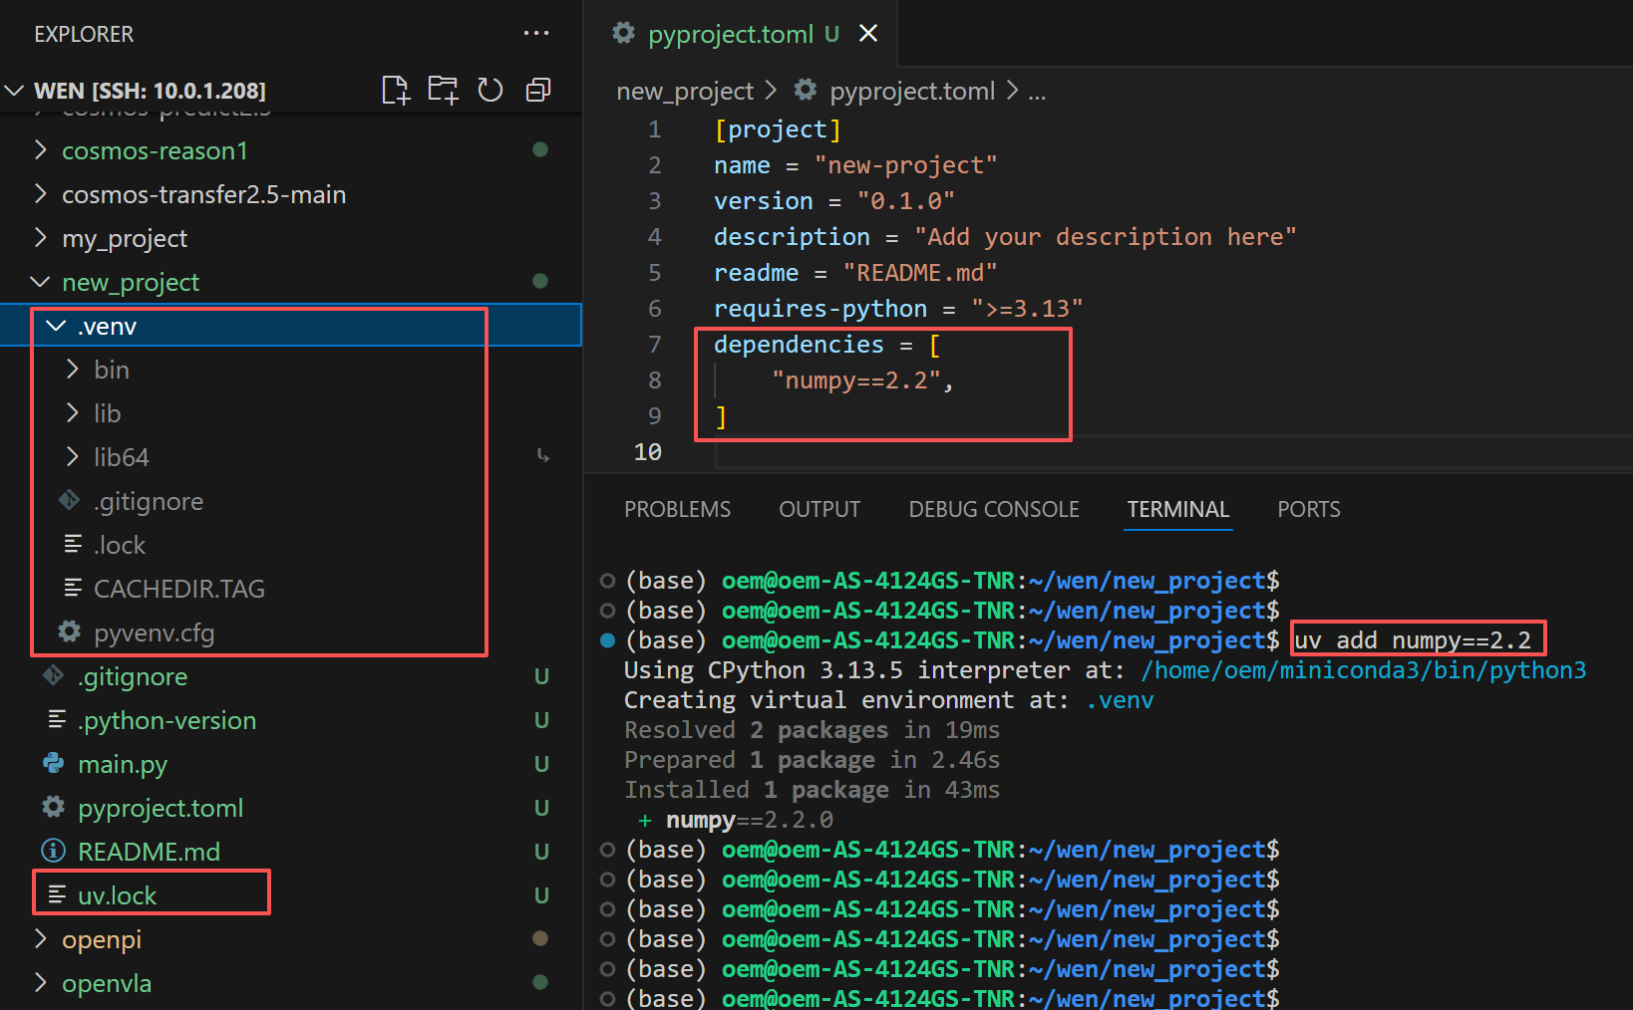
Task: Expand the openvla folder
Action: point(41,982)
